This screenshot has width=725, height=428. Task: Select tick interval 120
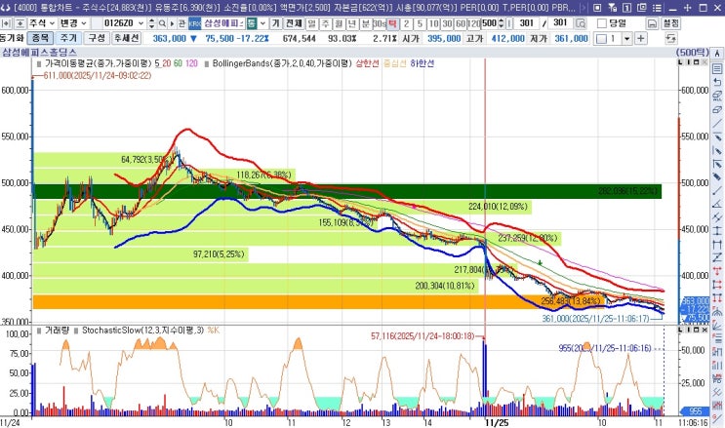[x=474, y=23]
